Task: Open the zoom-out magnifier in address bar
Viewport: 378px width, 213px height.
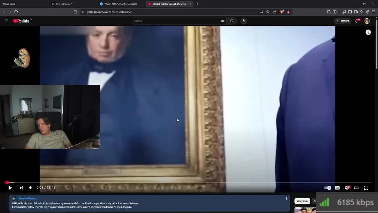Action: tap(268, 12)
